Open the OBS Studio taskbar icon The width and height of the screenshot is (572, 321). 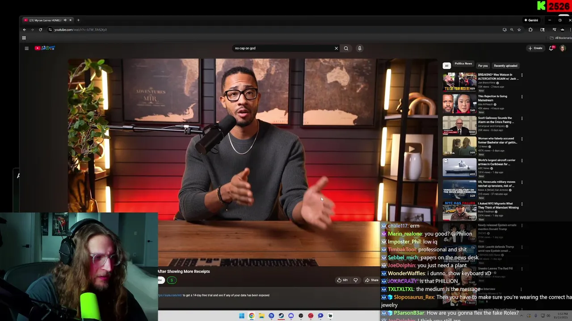tap(301, 316)
